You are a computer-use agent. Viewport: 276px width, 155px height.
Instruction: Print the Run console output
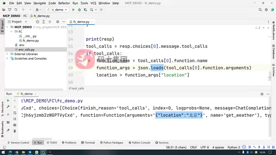[15, 125]
